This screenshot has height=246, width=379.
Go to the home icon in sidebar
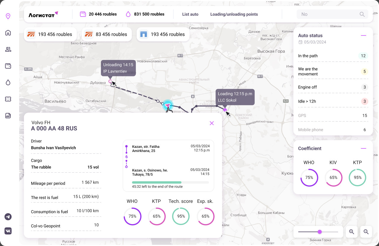8,33
